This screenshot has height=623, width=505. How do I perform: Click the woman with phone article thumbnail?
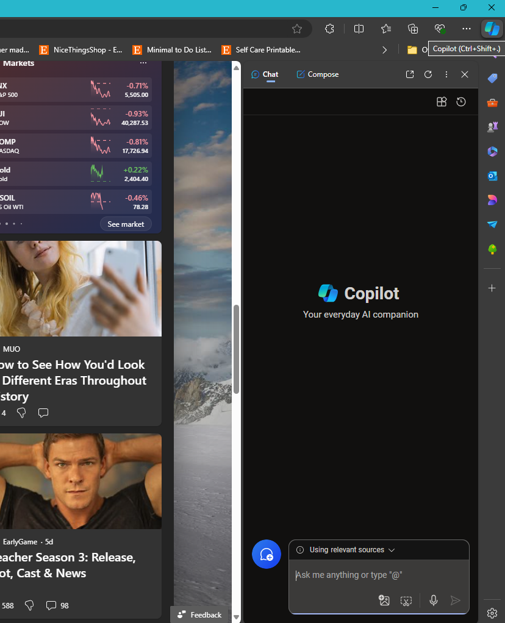pos(81,288)
